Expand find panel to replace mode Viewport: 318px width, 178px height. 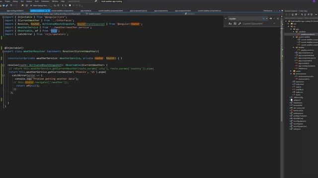226,19
